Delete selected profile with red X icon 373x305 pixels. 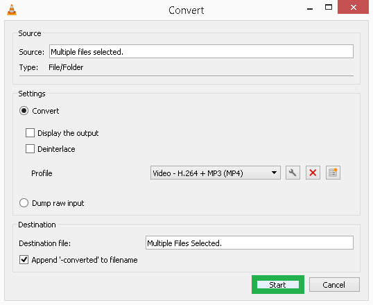313,173
